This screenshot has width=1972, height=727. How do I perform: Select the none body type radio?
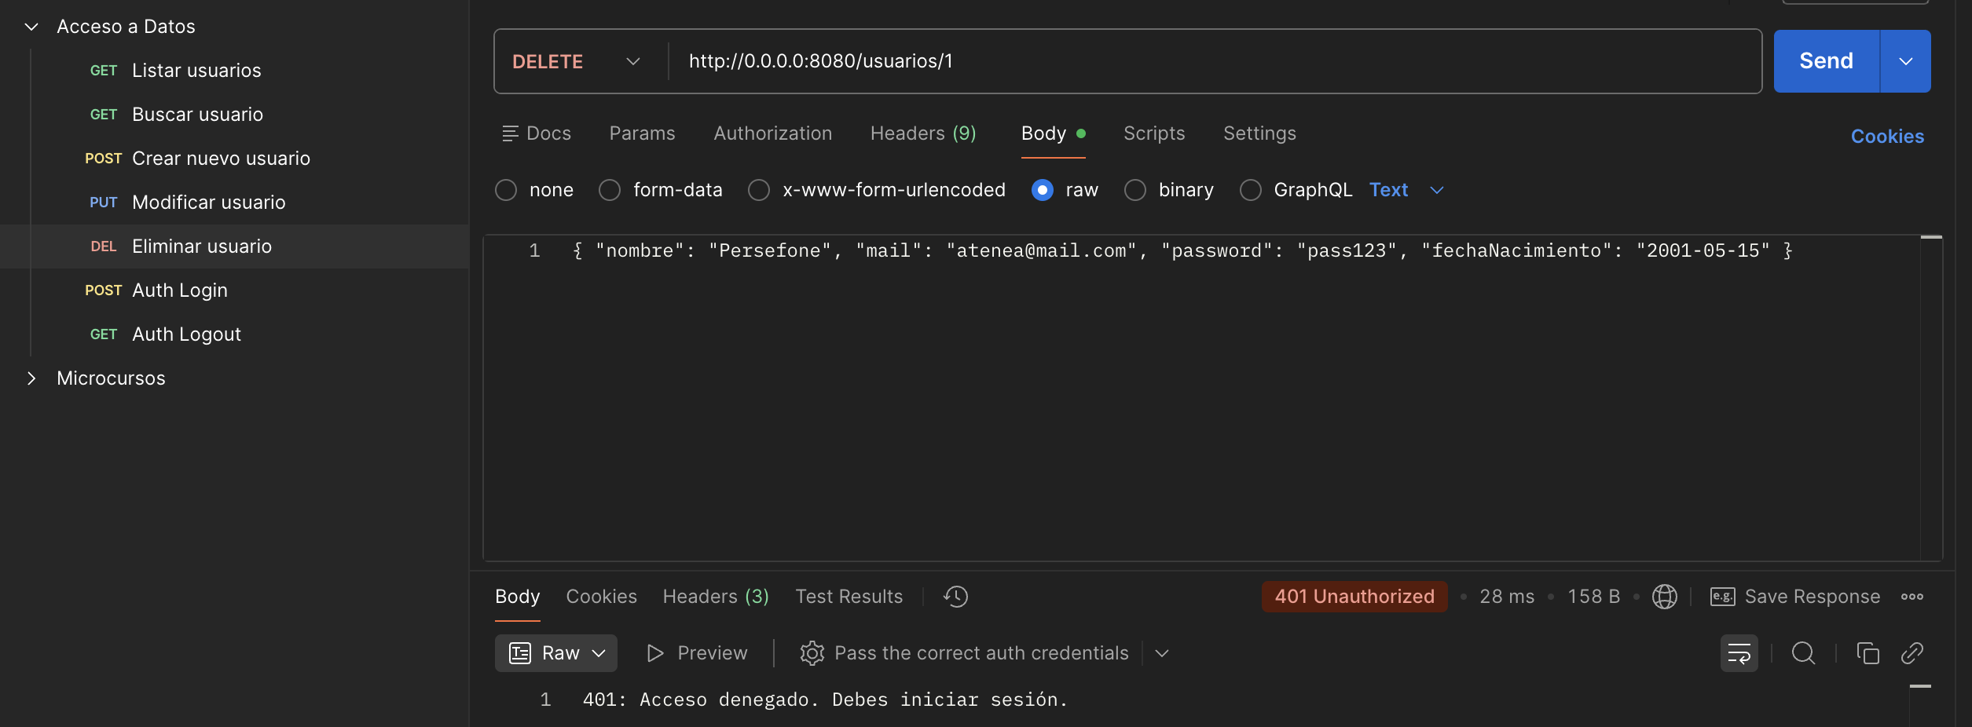coord(506,190)
